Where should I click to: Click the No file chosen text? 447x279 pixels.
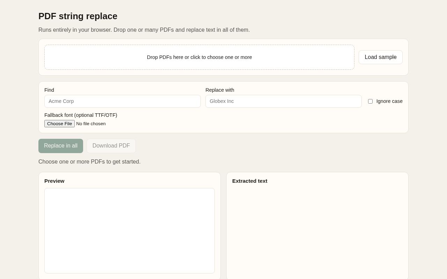91,123
